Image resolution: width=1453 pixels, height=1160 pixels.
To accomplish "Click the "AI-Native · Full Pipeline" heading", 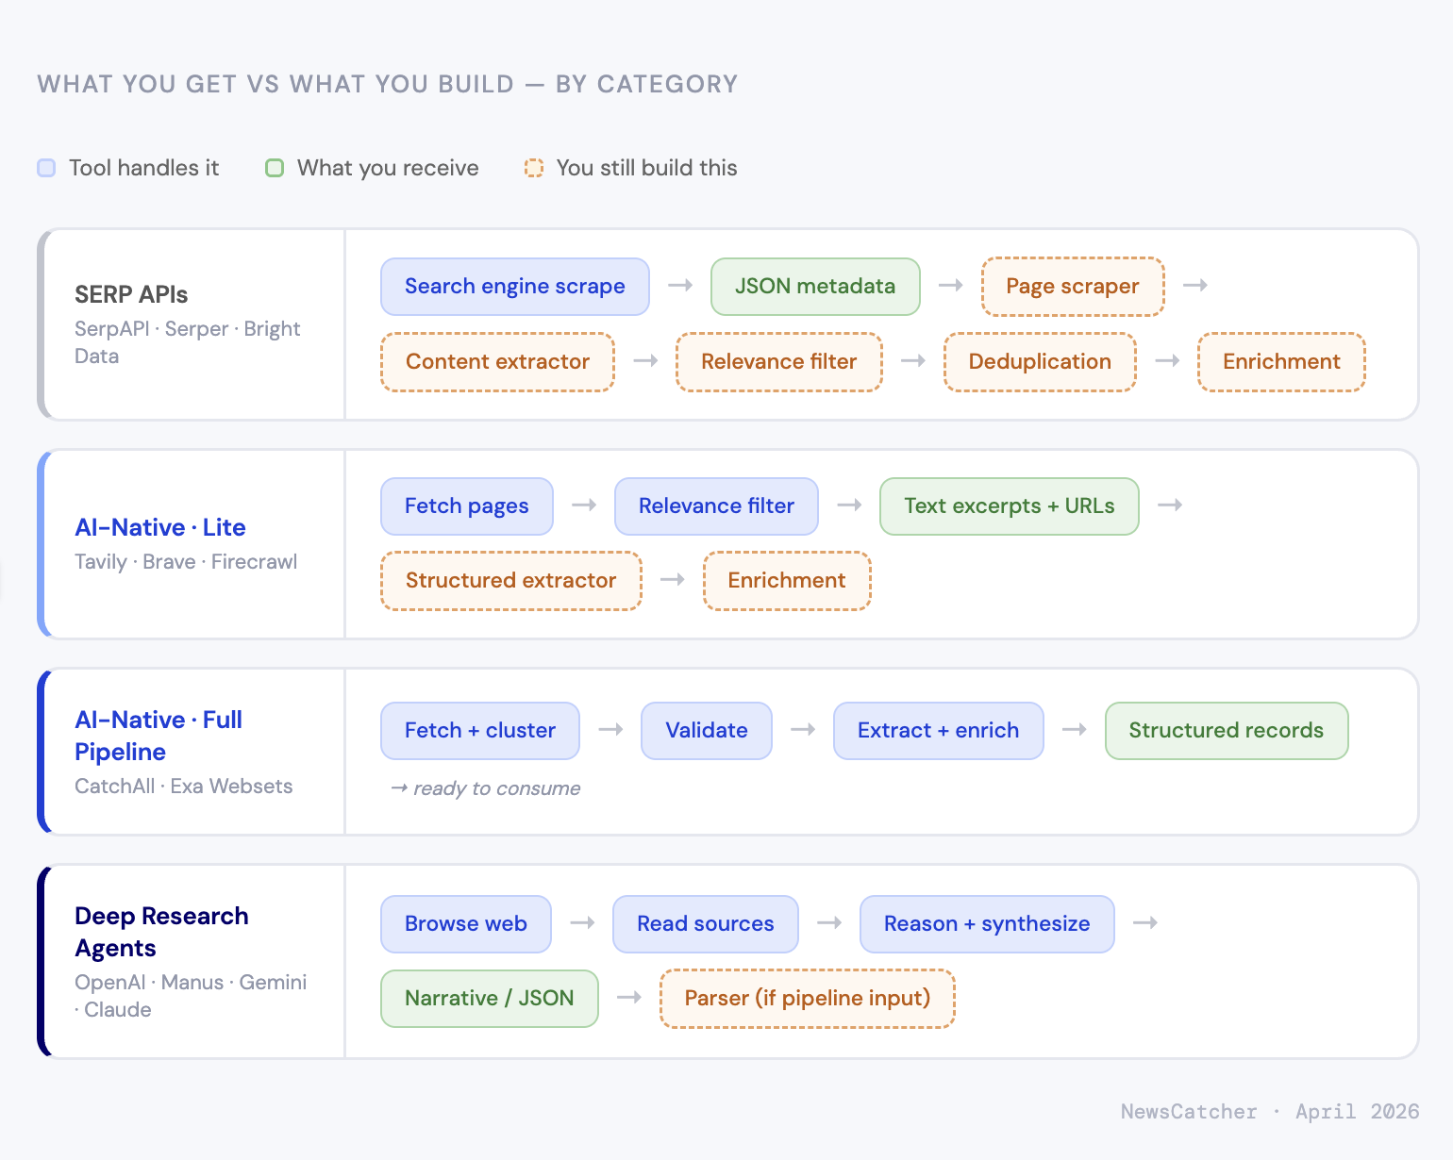I will 159,736.
